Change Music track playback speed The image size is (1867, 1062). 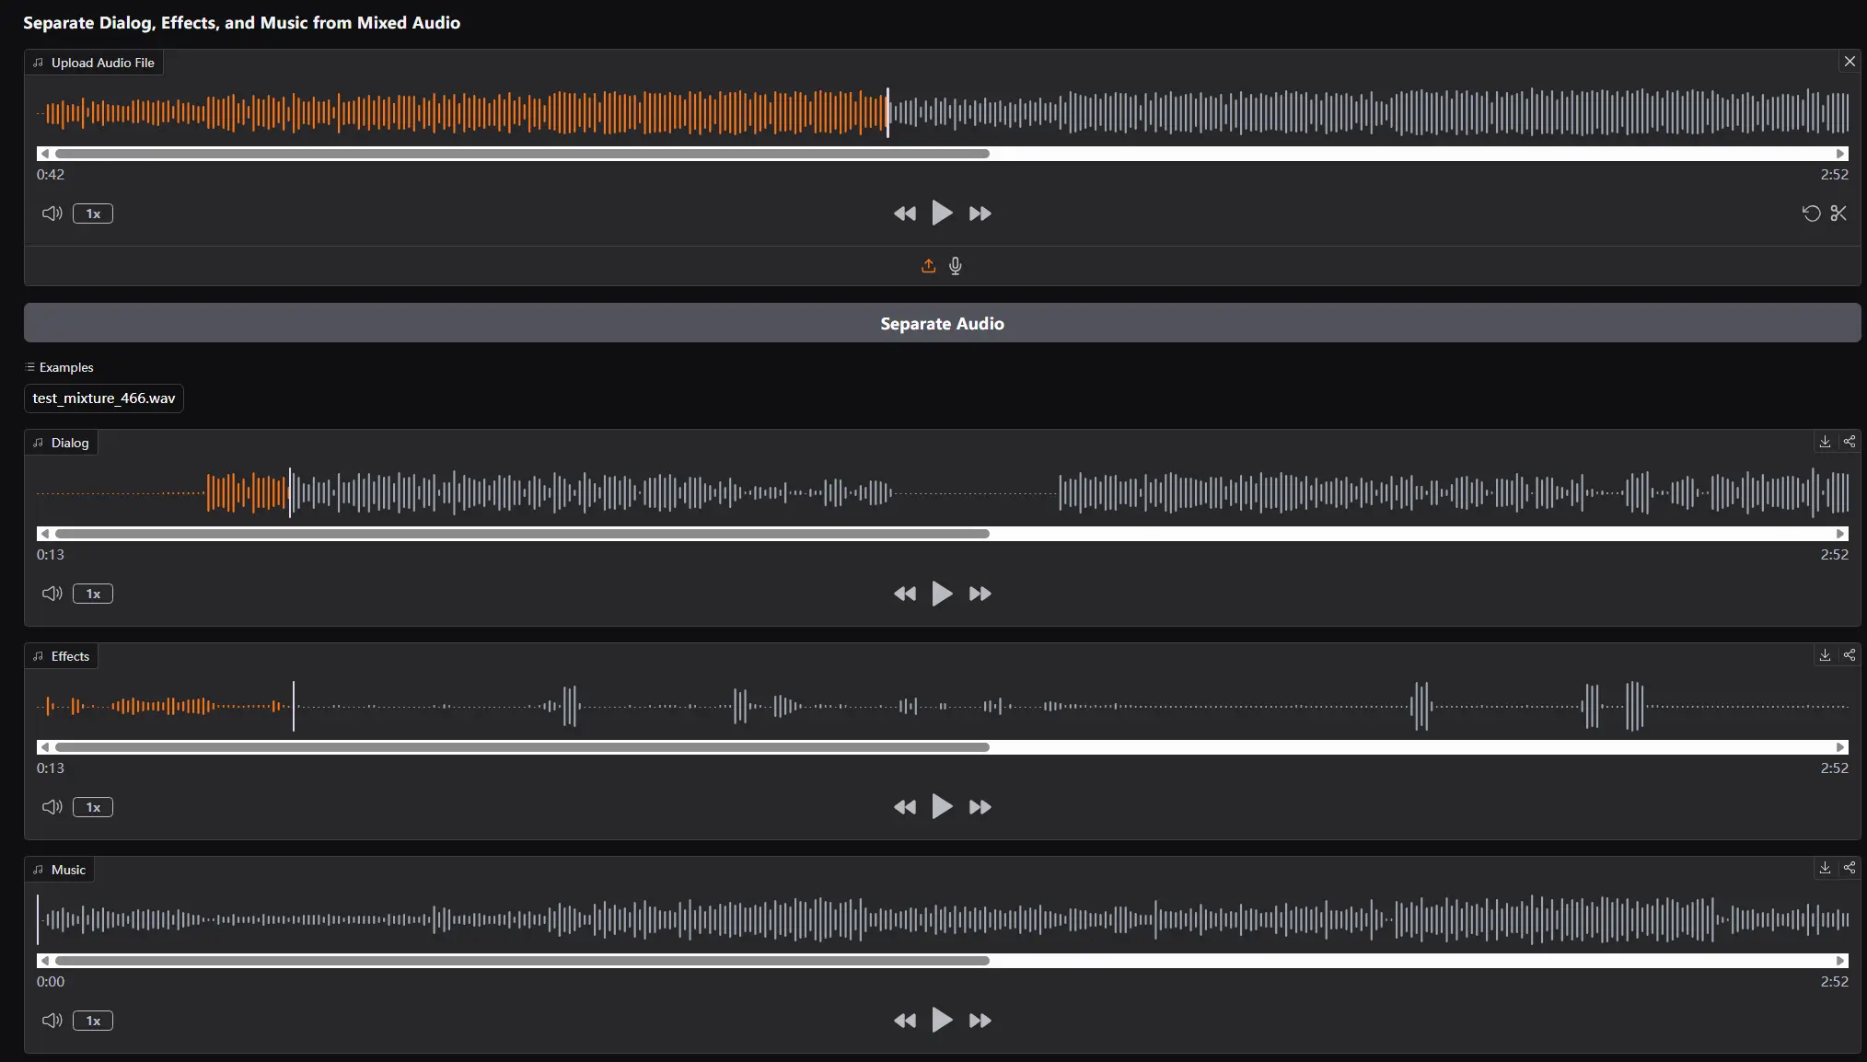(93, 1021)
